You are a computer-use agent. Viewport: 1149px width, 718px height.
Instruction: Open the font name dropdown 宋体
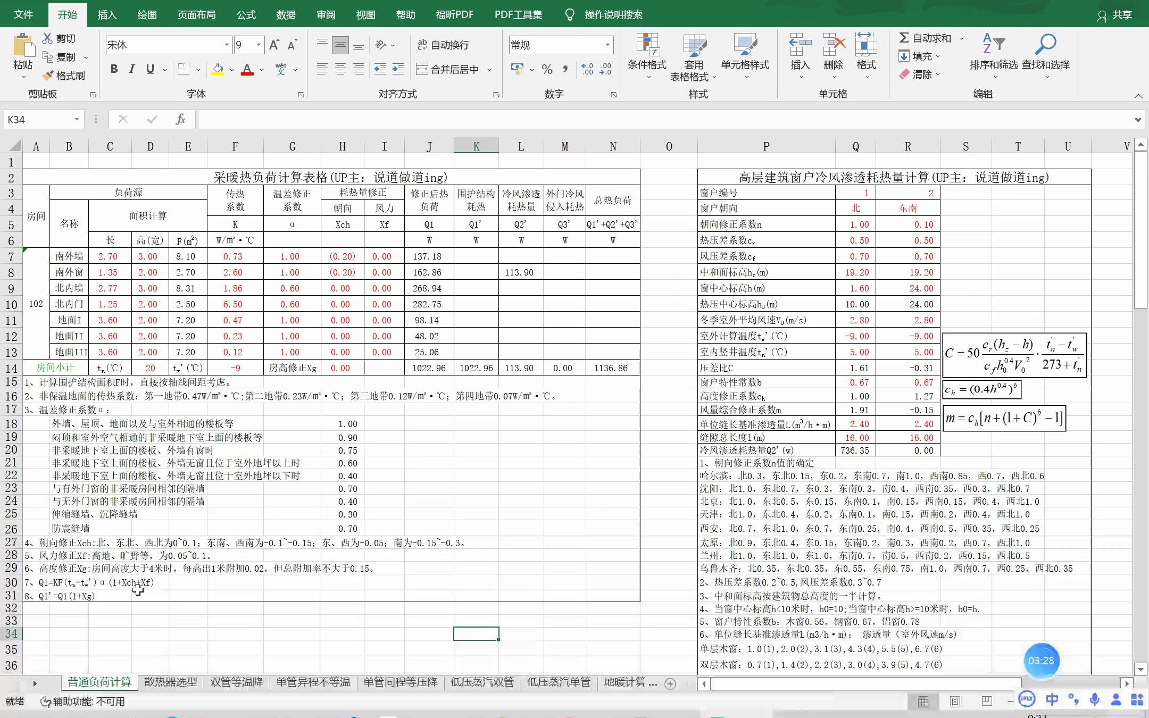(227, 45)
